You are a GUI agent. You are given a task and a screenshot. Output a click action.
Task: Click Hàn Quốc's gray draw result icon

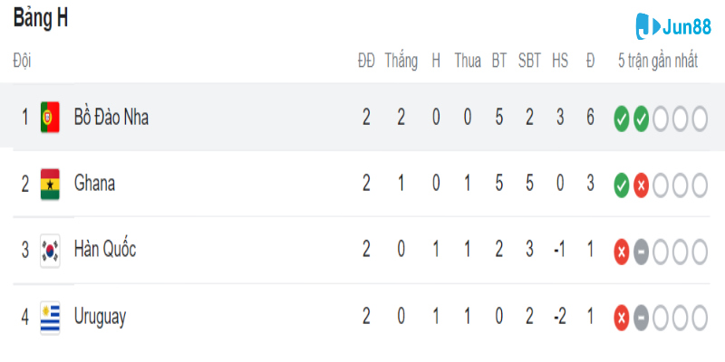(641, 251)
